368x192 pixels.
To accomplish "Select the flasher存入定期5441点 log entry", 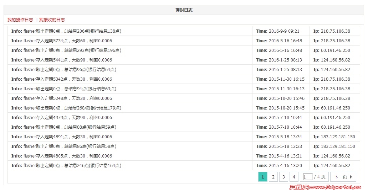I will pos(68,60).
